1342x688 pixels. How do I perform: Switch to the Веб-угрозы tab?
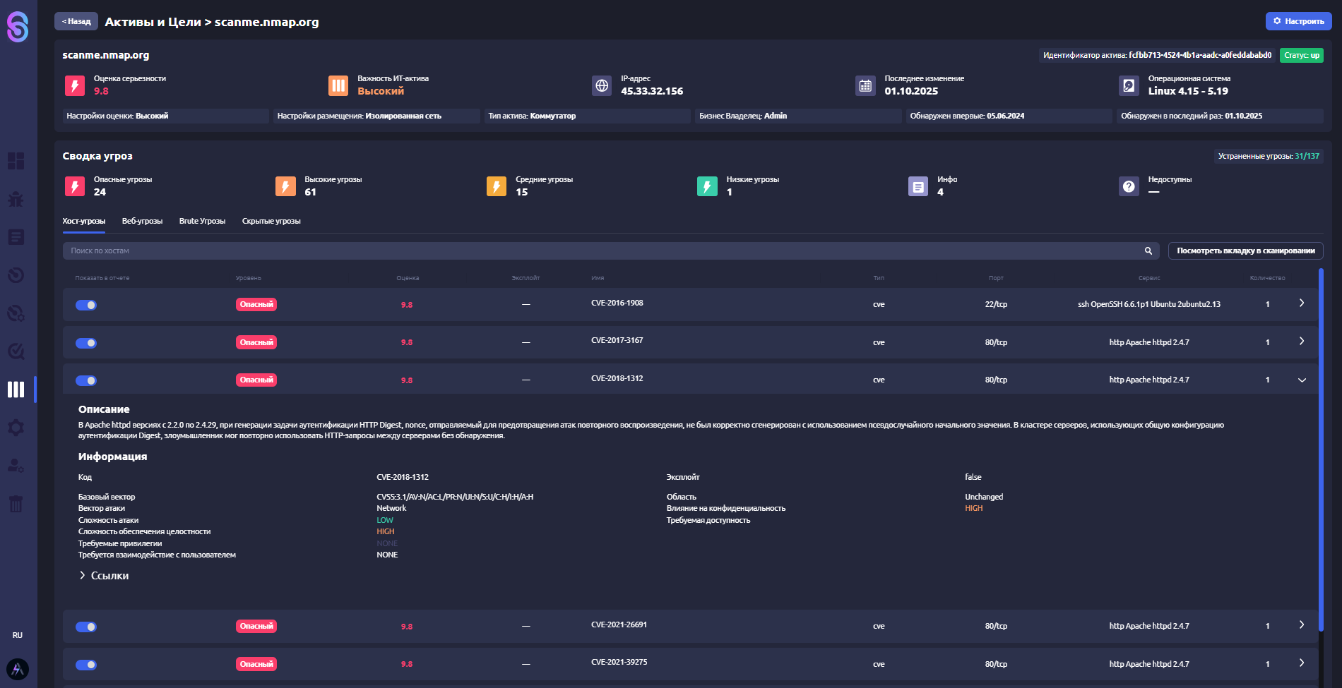pos(142,222)
